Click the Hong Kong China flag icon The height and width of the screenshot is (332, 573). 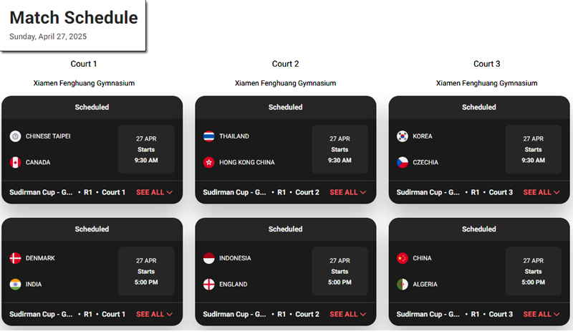[209, 163]
